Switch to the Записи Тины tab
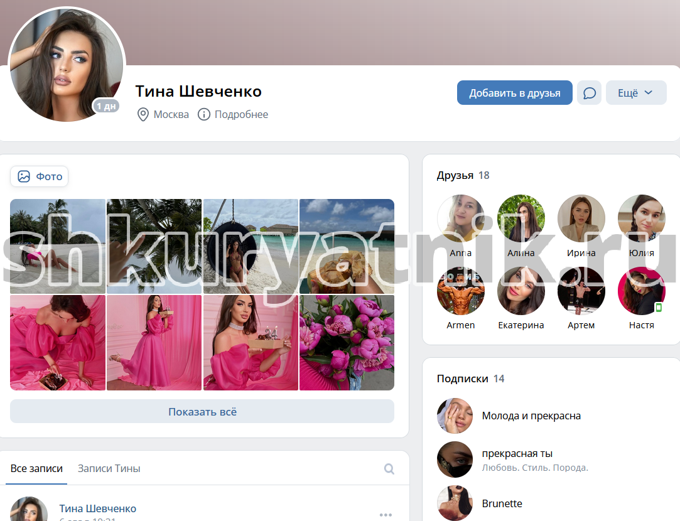 point(109,468)
